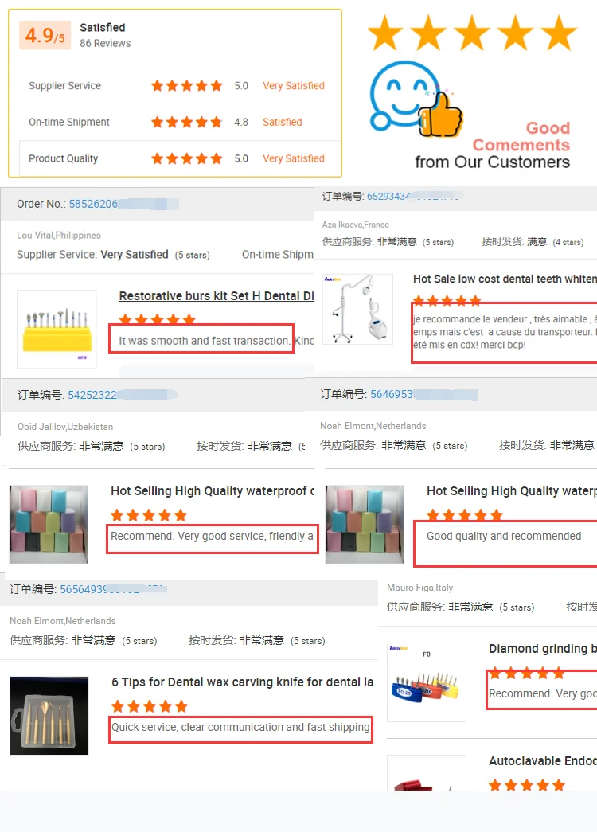
Task: Click the 4.9/5 overall score badge
Action: (x=45, y=35)
